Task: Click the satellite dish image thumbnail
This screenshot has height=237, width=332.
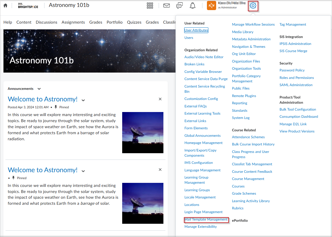Action: point(143,132)
